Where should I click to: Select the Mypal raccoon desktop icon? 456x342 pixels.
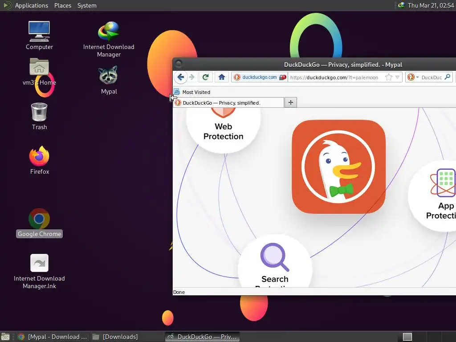pyautogui.click(x=109, y=80)
